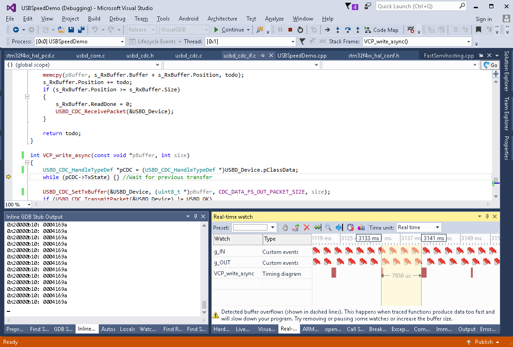Click the red X delete icon in Real-time watch
The height and width of the screenshot is (347, 513).
pos(307,227)
